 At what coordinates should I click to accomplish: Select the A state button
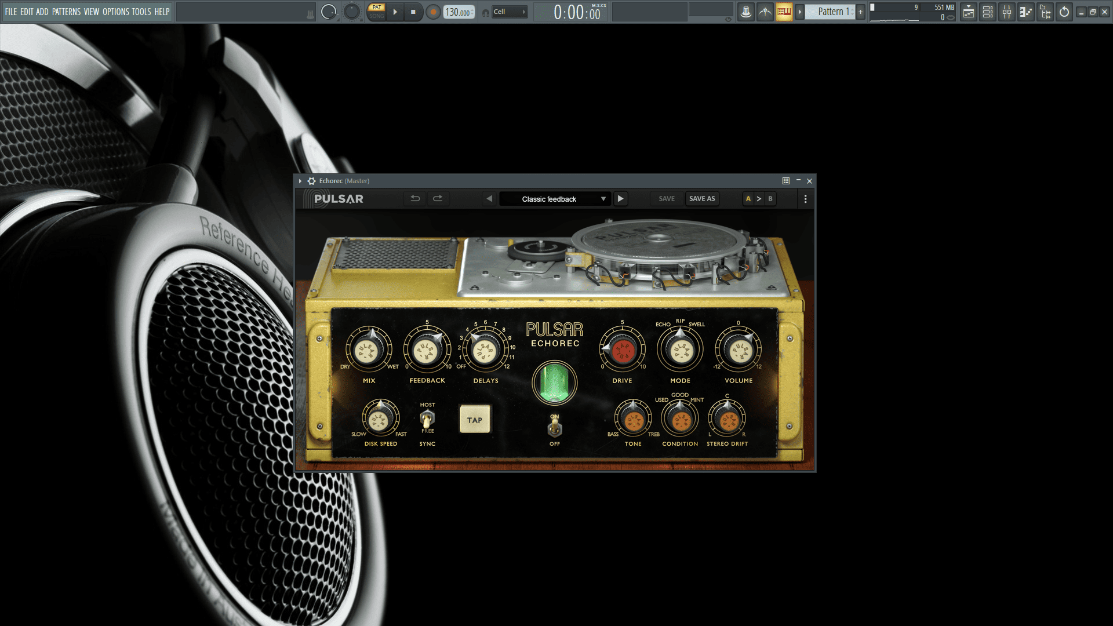coord(748,199)
